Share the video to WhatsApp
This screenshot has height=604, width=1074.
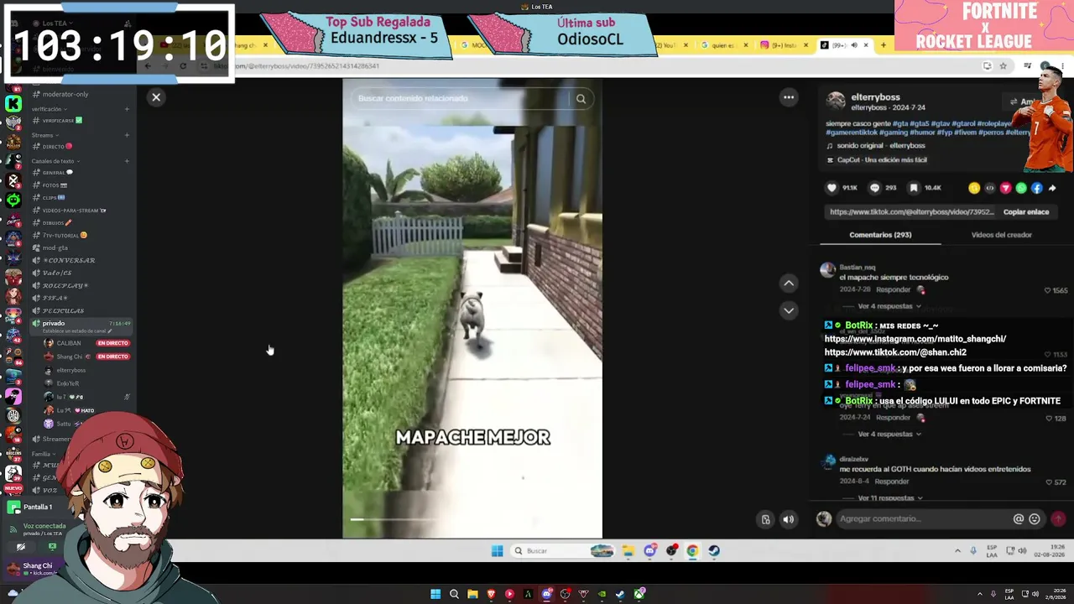(1021, 188)
